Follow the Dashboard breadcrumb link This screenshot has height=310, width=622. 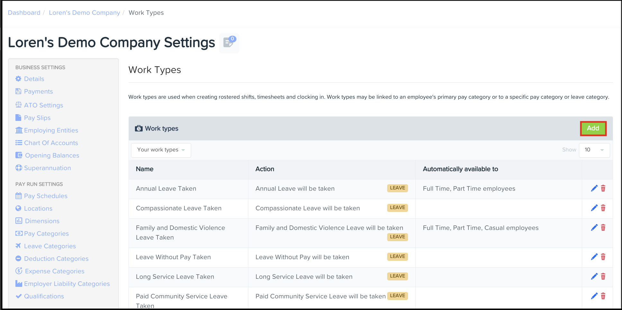24,13
